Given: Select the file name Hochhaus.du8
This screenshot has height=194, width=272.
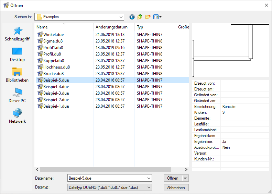Looking at the screenshot, I should (56, 67).
